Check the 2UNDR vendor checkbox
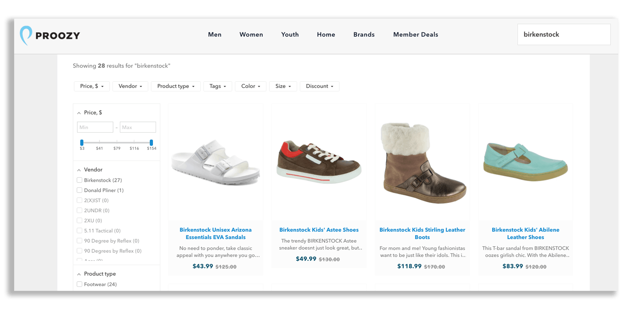This screenshot has width=627, height=309. pyautogui.click(x=80, y=210)
